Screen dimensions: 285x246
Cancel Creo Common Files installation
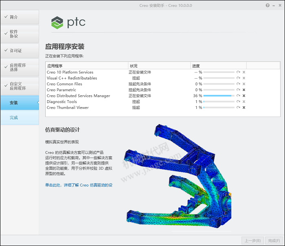click(244, 84)
